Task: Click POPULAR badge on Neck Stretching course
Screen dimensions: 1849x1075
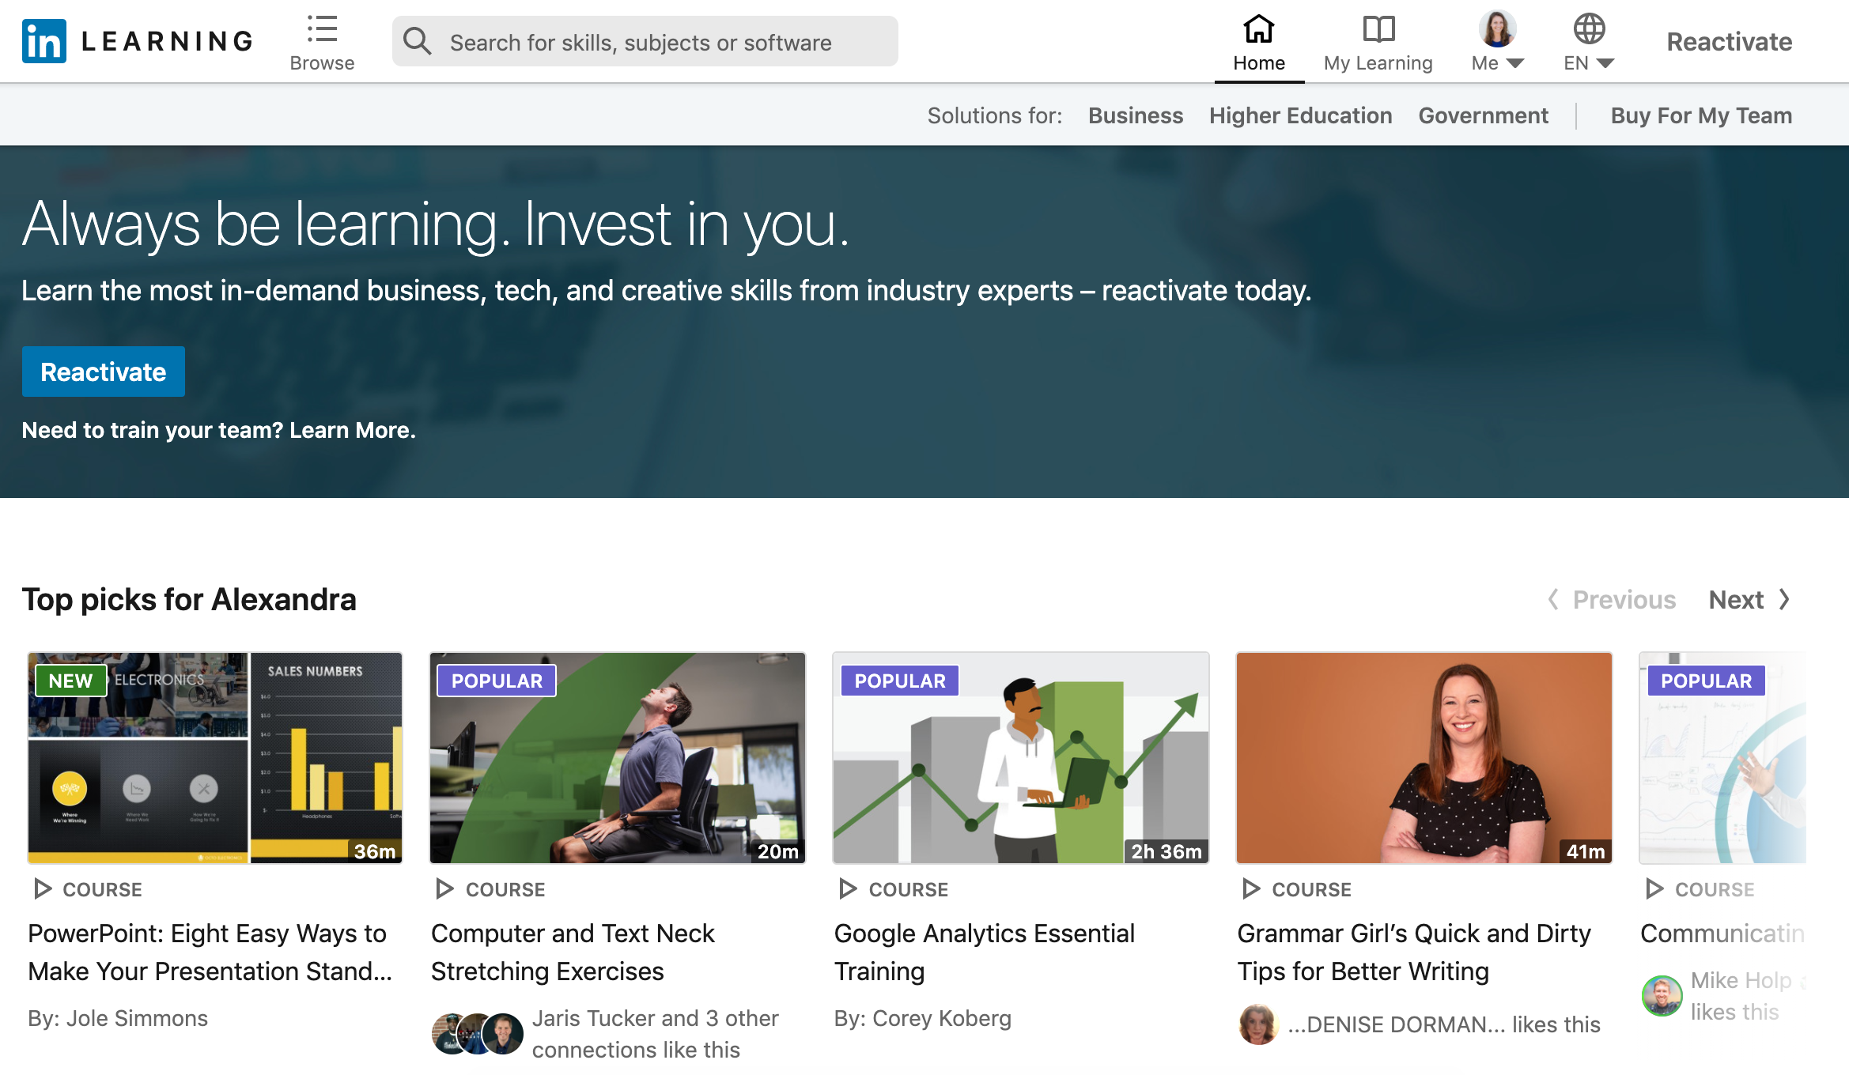Action: click(497, 681)
